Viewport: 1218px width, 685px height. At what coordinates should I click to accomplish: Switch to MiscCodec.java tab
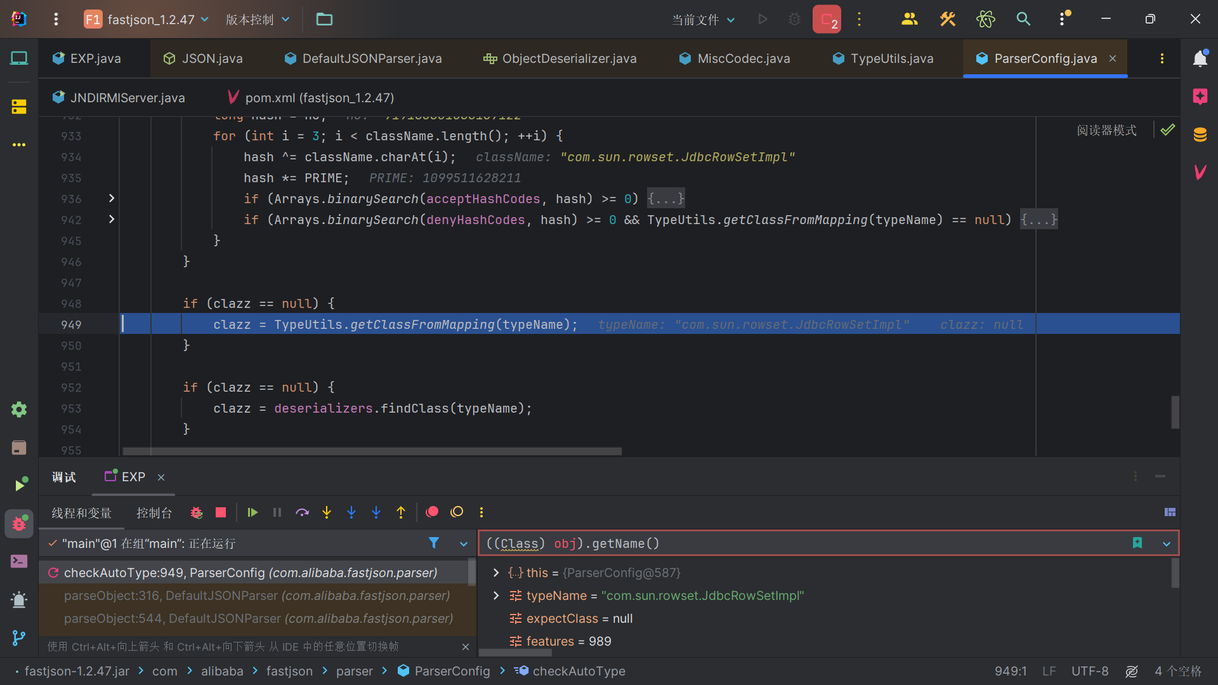[735, 58]
